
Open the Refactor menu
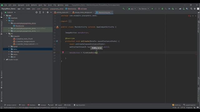click(34, 5)
